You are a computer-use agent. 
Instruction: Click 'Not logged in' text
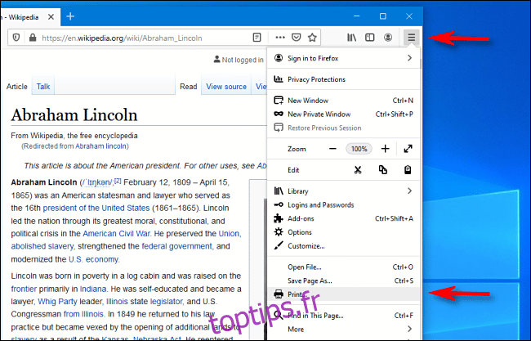pyautogui.click(x=243, y=60)
